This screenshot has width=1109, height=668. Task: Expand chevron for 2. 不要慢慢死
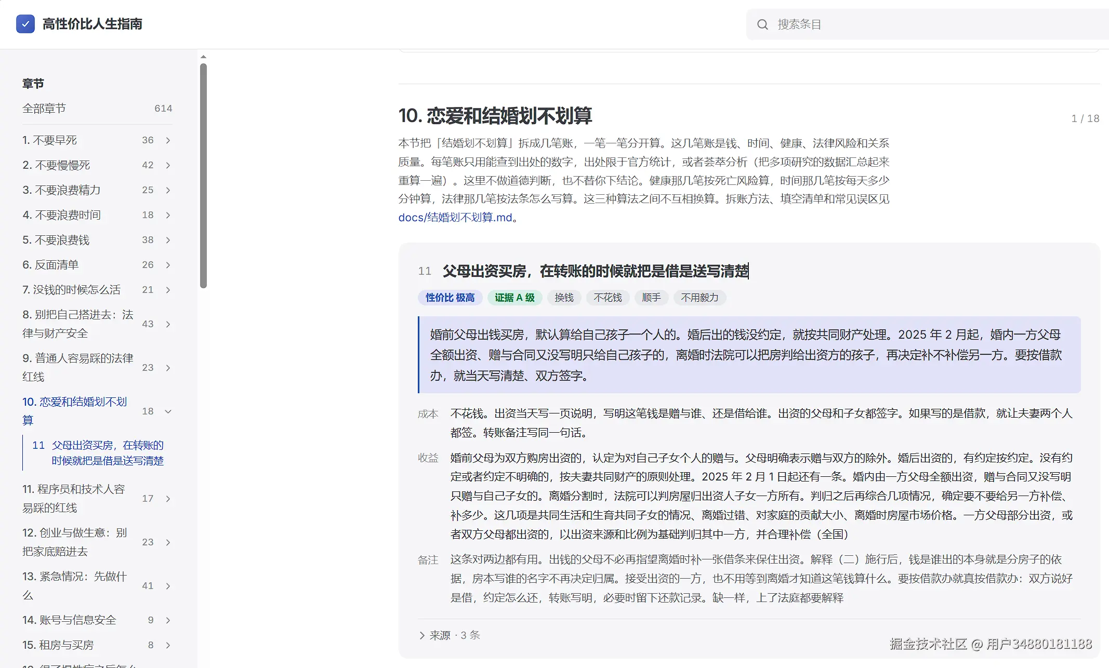pyautogui.click(x=168, y=165)
